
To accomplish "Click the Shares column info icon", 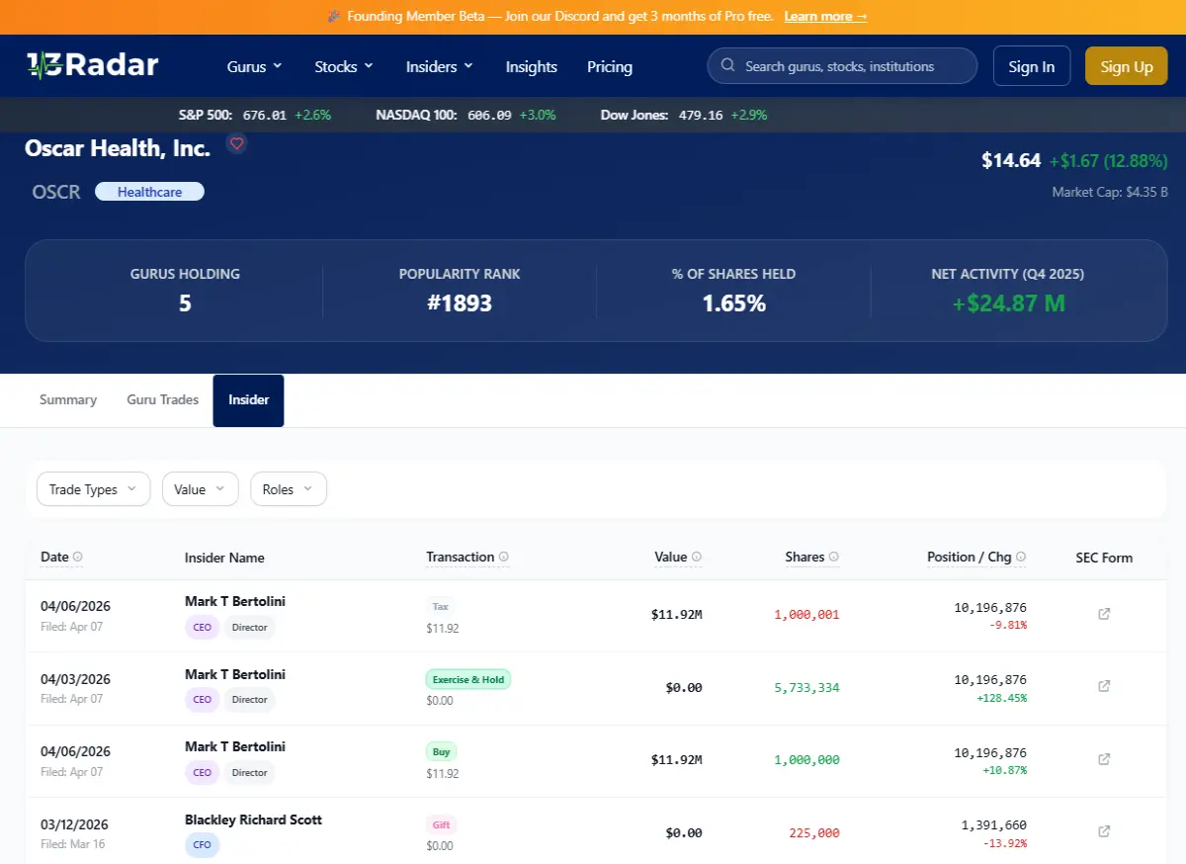I will (x=834, y=558).
